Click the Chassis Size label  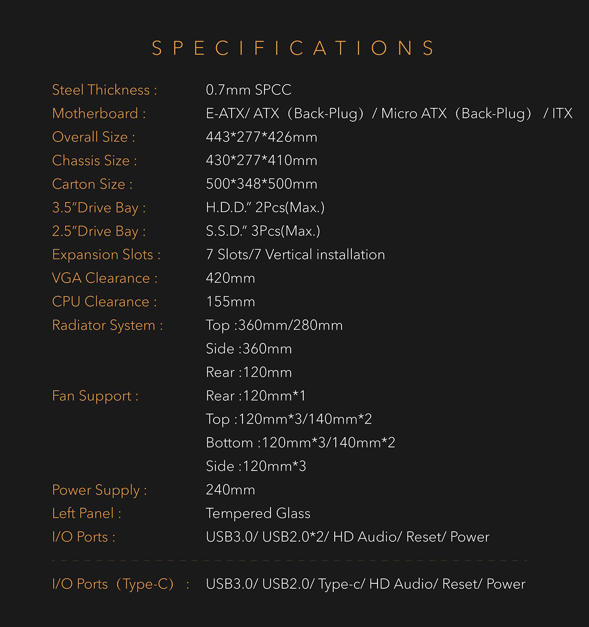point(94,160)
